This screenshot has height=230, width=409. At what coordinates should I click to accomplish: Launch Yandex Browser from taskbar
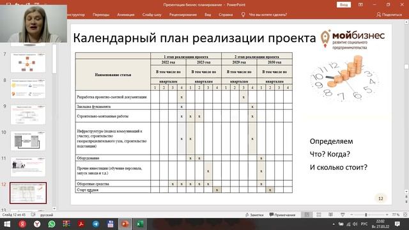pyautogui.click(x=37, y=224)
